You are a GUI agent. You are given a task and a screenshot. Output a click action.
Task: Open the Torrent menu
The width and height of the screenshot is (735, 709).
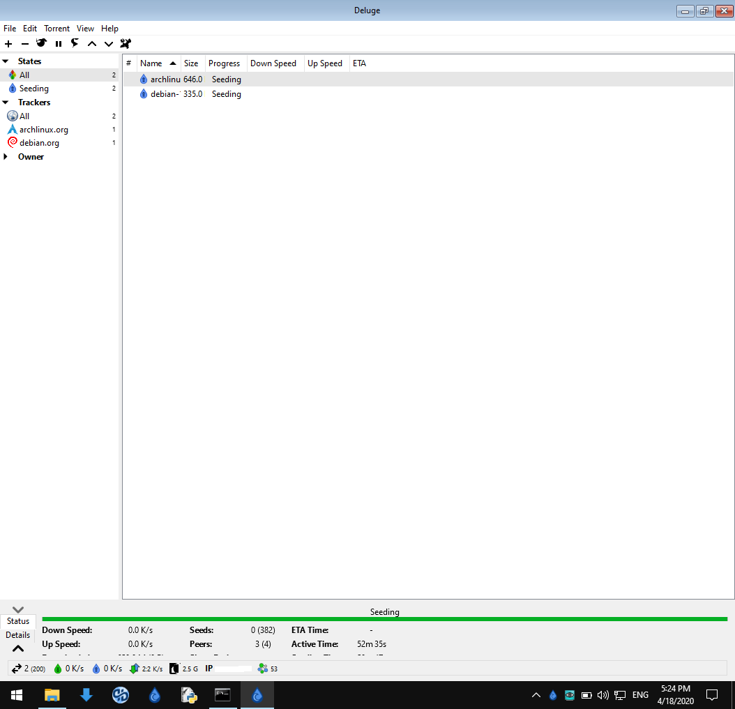pyautogui.click(x=56, y=29)
